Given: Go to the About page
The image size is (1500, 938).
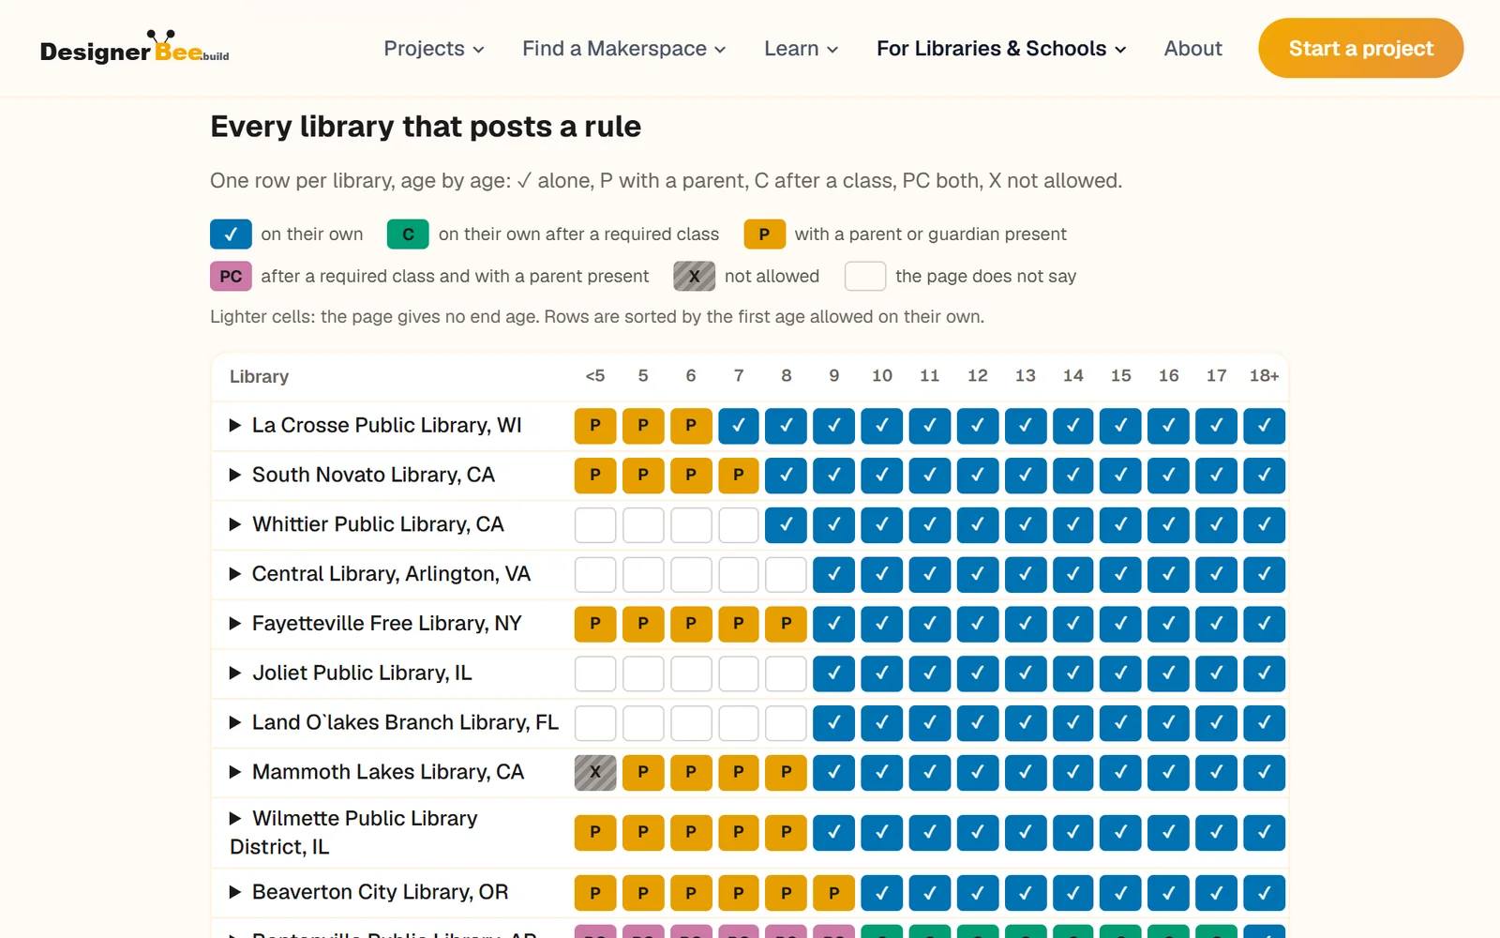Looking at the screenshot, I should pyautogui.click(x=1192, y=49).
